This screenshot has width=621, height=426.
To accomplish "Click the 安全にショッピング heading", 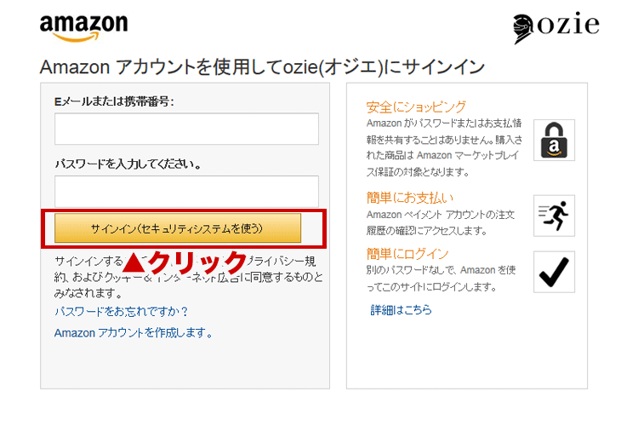I will point(416,107).
